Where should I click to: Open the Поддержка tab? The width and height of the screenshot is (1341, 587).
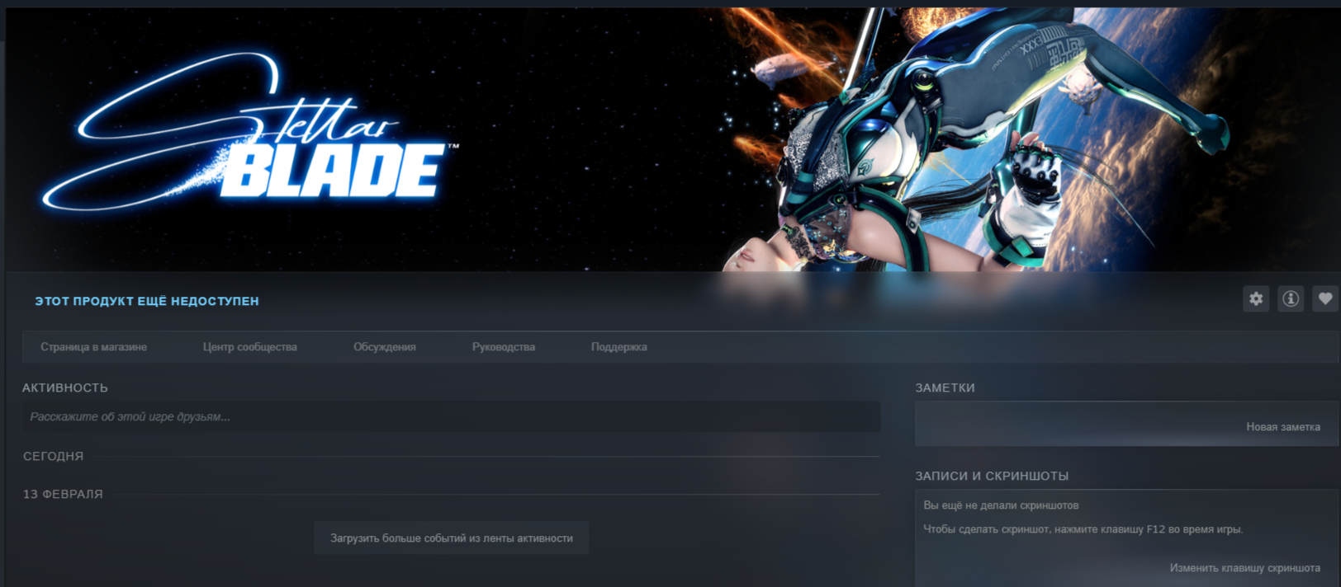(x=619, y=347)
